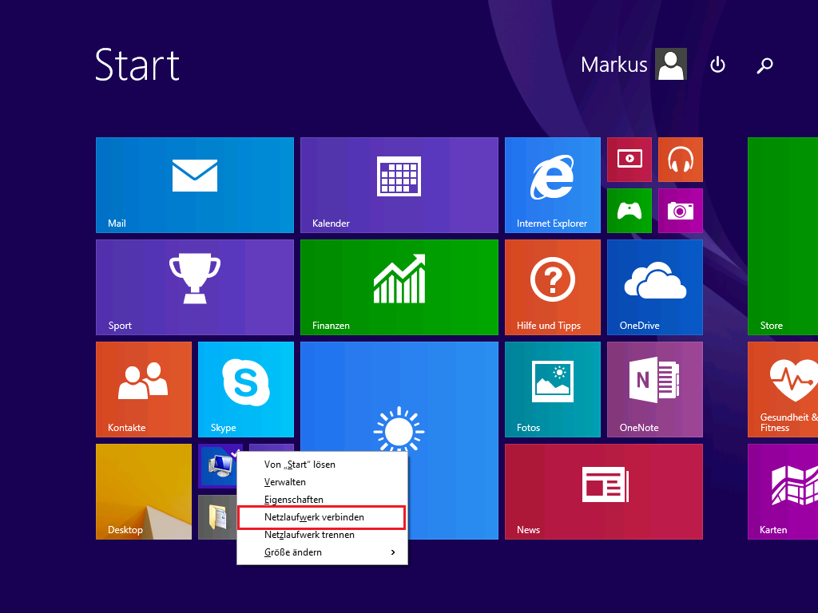Choose Von „Start“ lösen menu entry
The height and width of the screenshot is (613, 818).
[322, 465]
